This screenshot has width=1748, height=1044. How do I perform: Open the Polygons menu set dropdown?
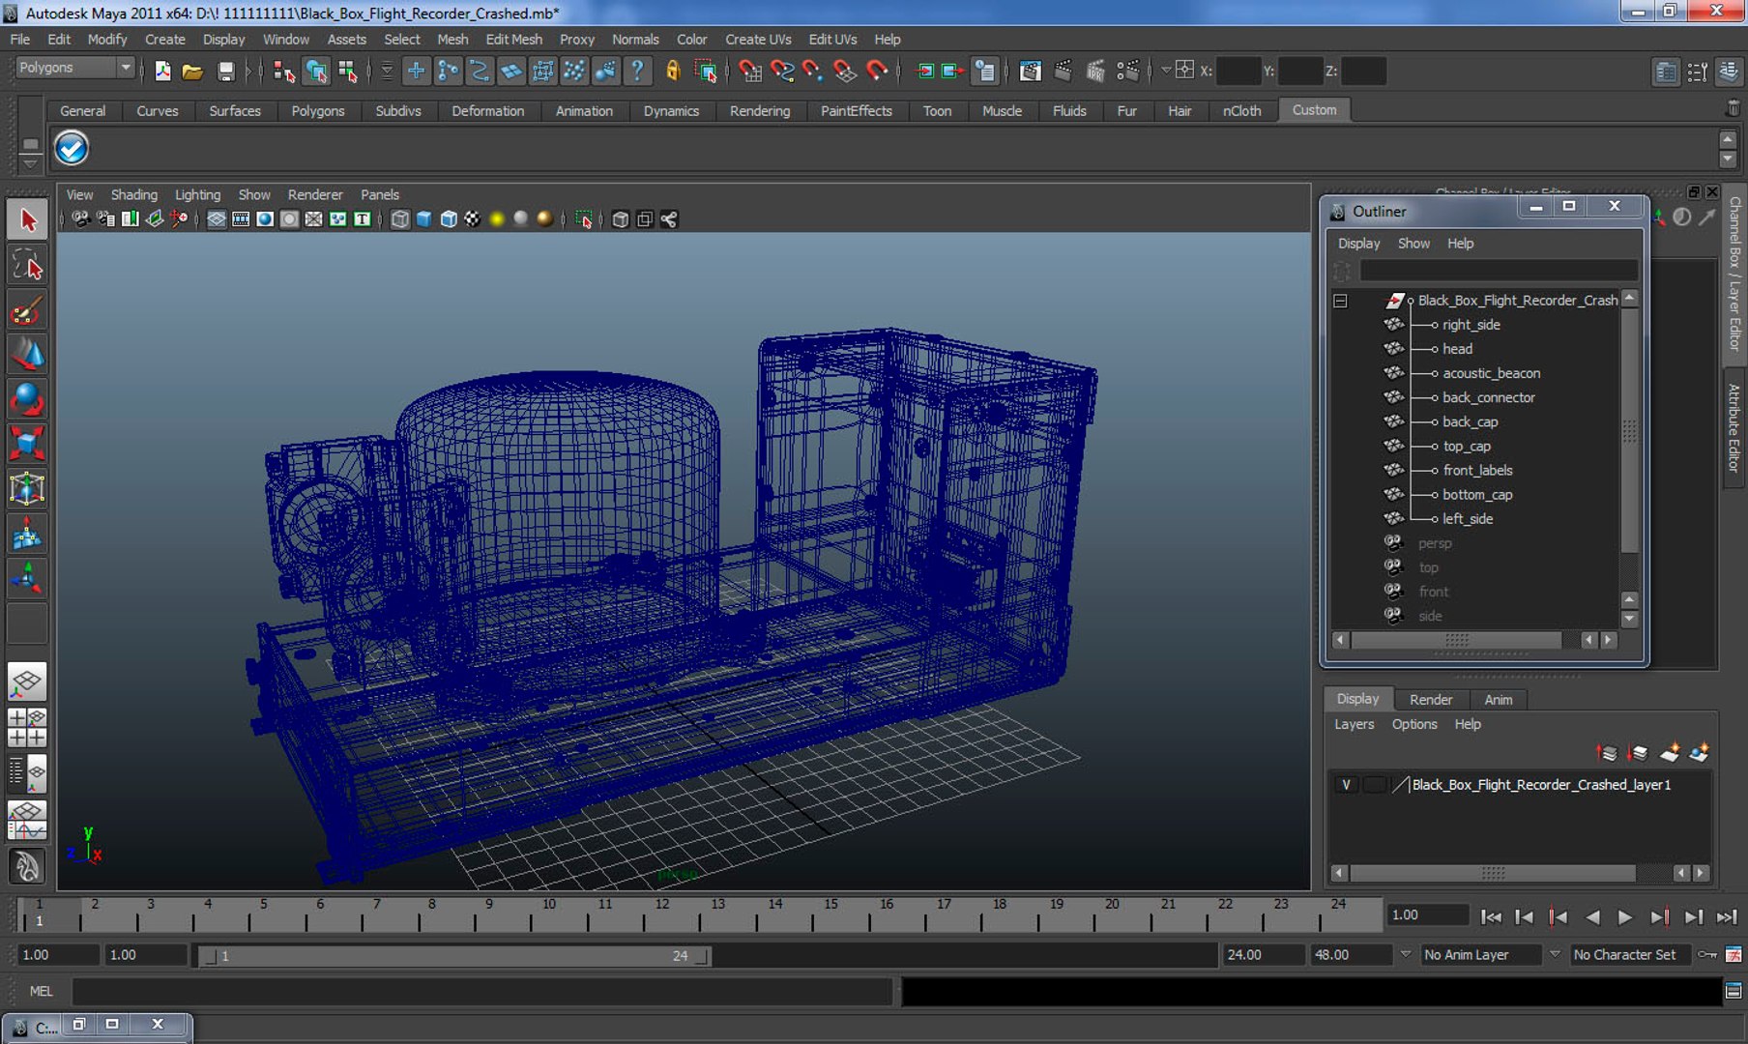(75, 68)
